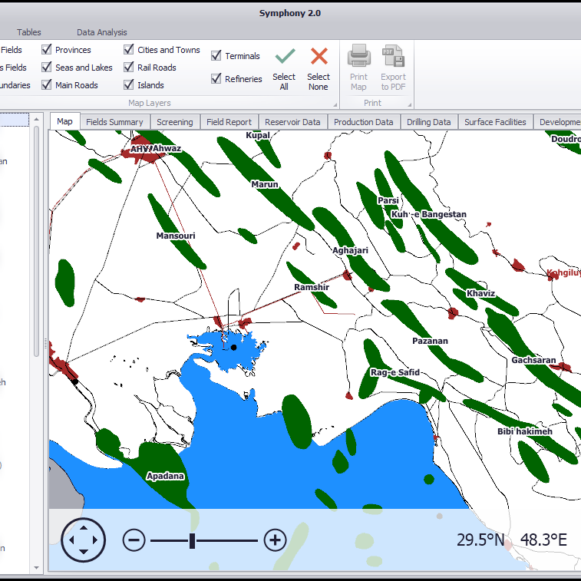Screen dimensions: 581x581
Task: Open the Reservoir Data tab
Action: (x=292, y=122)
